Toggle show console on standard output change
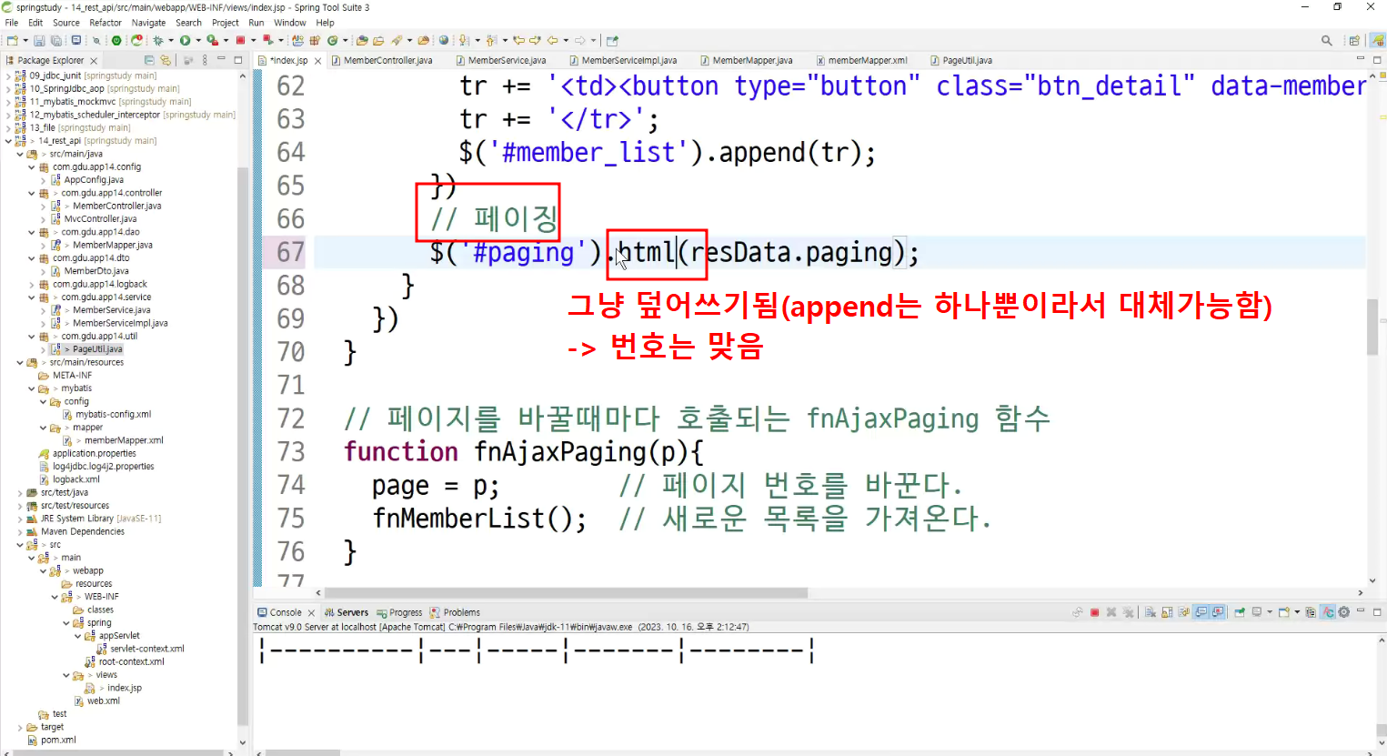This screenshot has height=756, width=1387. click(1201, 612)
